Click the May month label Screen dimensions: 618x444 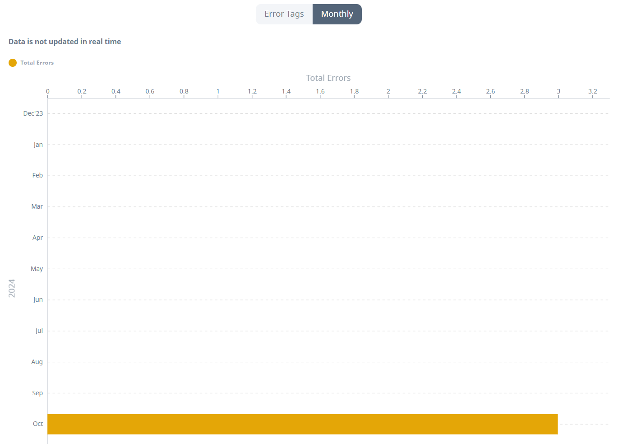tap(37, 269)
